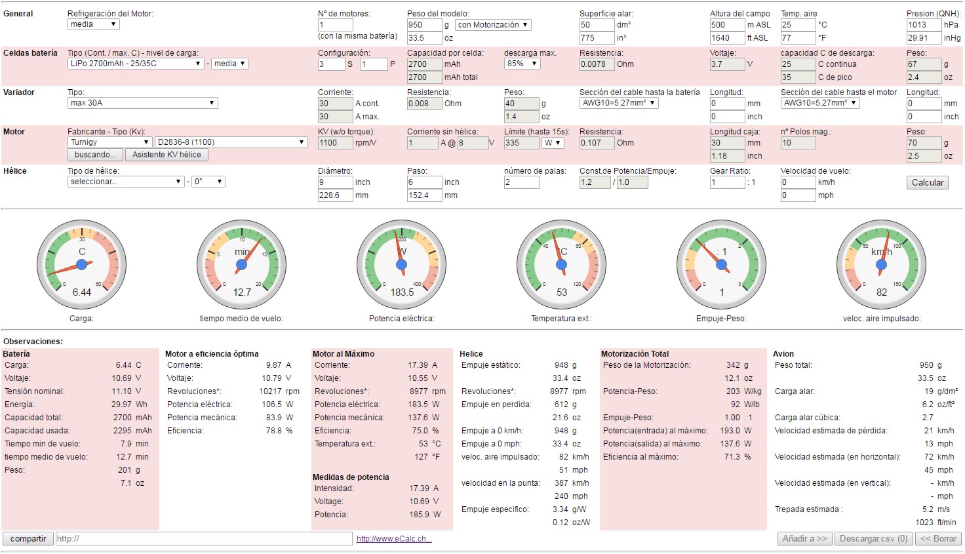Expand the motor model D2836-8 dropdown

point(231,142)
